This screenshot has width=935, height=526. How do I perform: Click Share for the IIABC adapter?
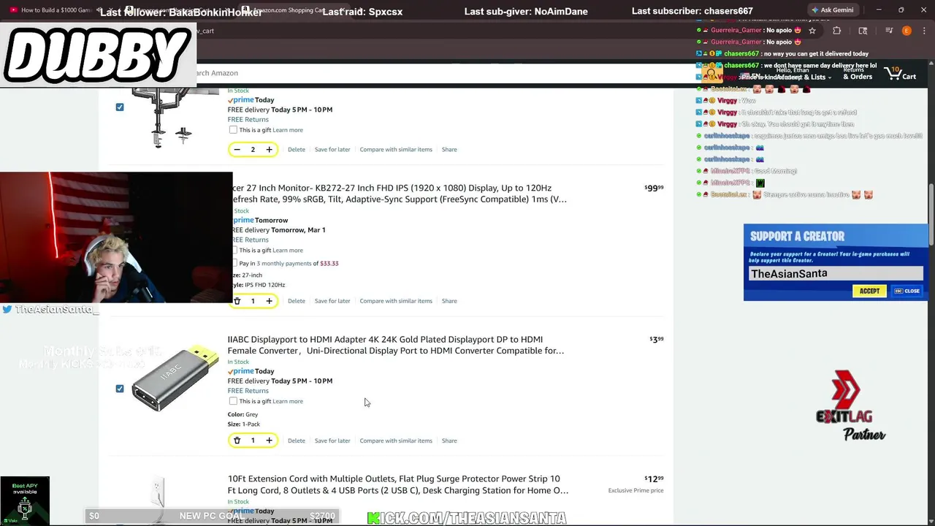coord(449,441)
